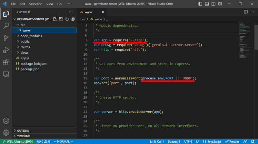Click the bin breadcrumb segment
This screenshot has height=144, width=258.
point(83,19)
